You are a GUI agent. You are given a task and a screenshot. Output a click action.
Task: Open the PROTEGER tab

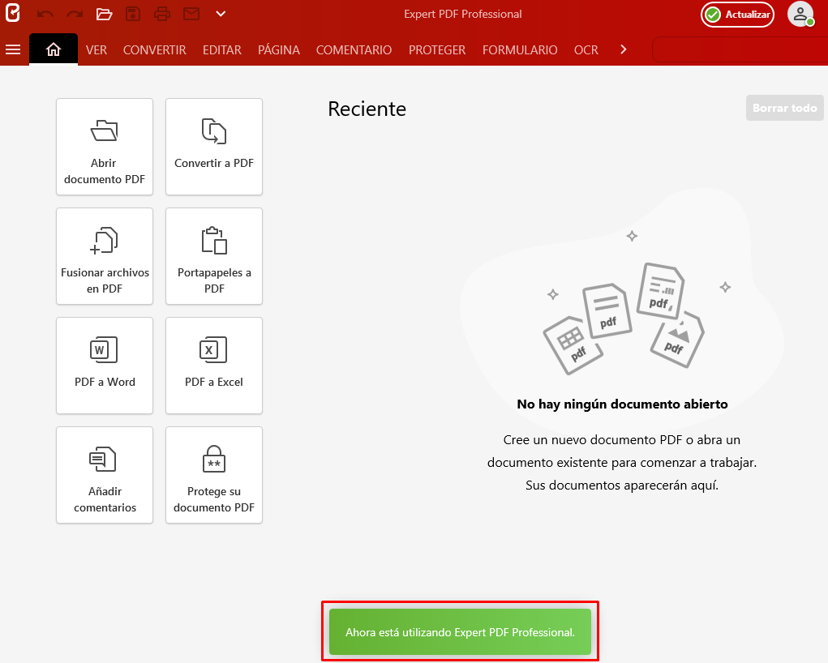[437, 49]
